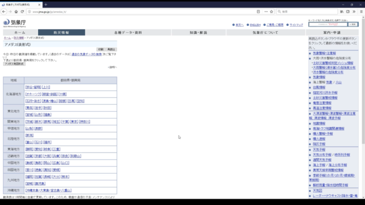Viewport: 365px width, 205px height.
Task: Select 東京 prefecture link
Action: tap(74, 122)
